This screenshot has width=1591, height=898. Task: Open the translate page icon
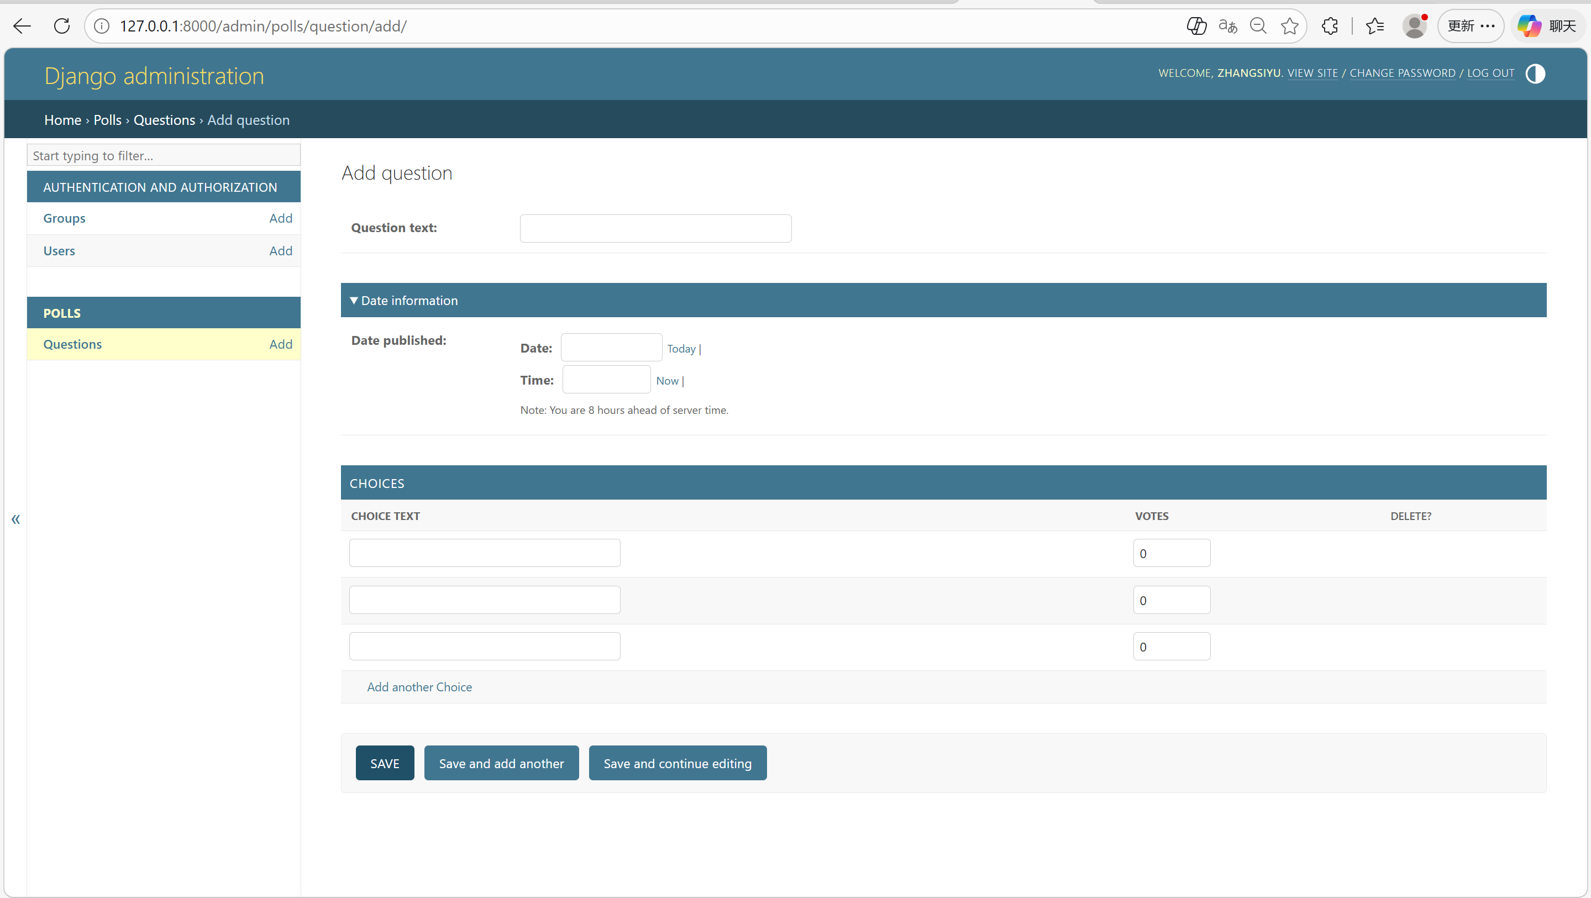click(1227, 26)
